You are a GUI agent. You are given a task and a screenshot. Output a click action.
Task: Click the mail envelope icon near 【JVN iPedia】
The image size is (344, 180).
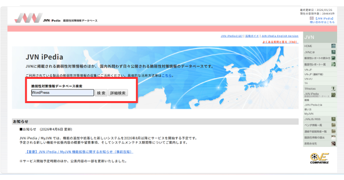pyautogui.click(x=311, y=18)
